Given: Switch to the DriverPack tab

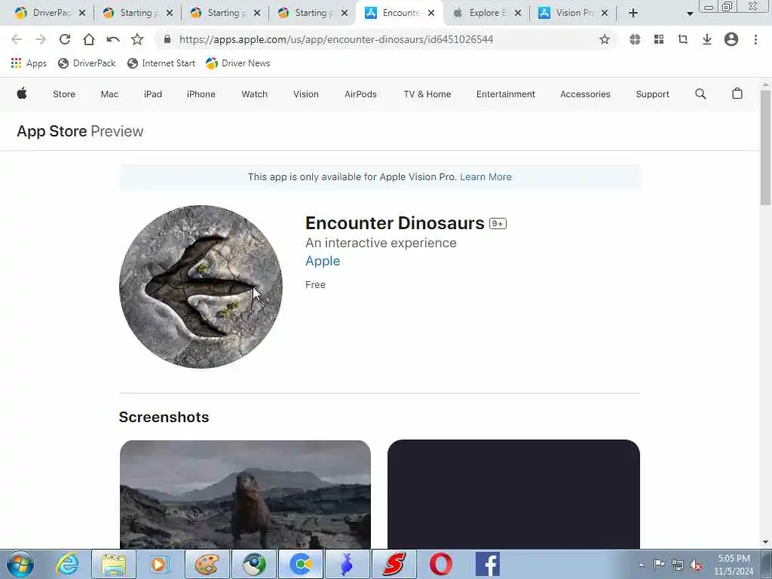Looking at the screenshot, I should (50, 13).
